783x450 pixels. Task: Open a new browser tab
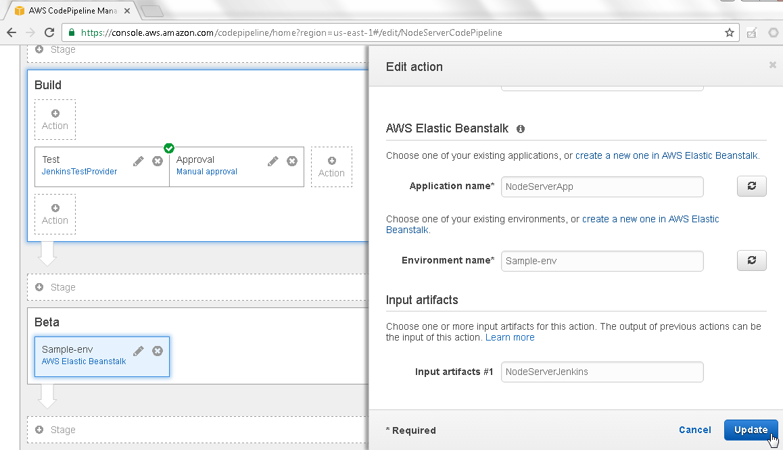coord(152,11)
